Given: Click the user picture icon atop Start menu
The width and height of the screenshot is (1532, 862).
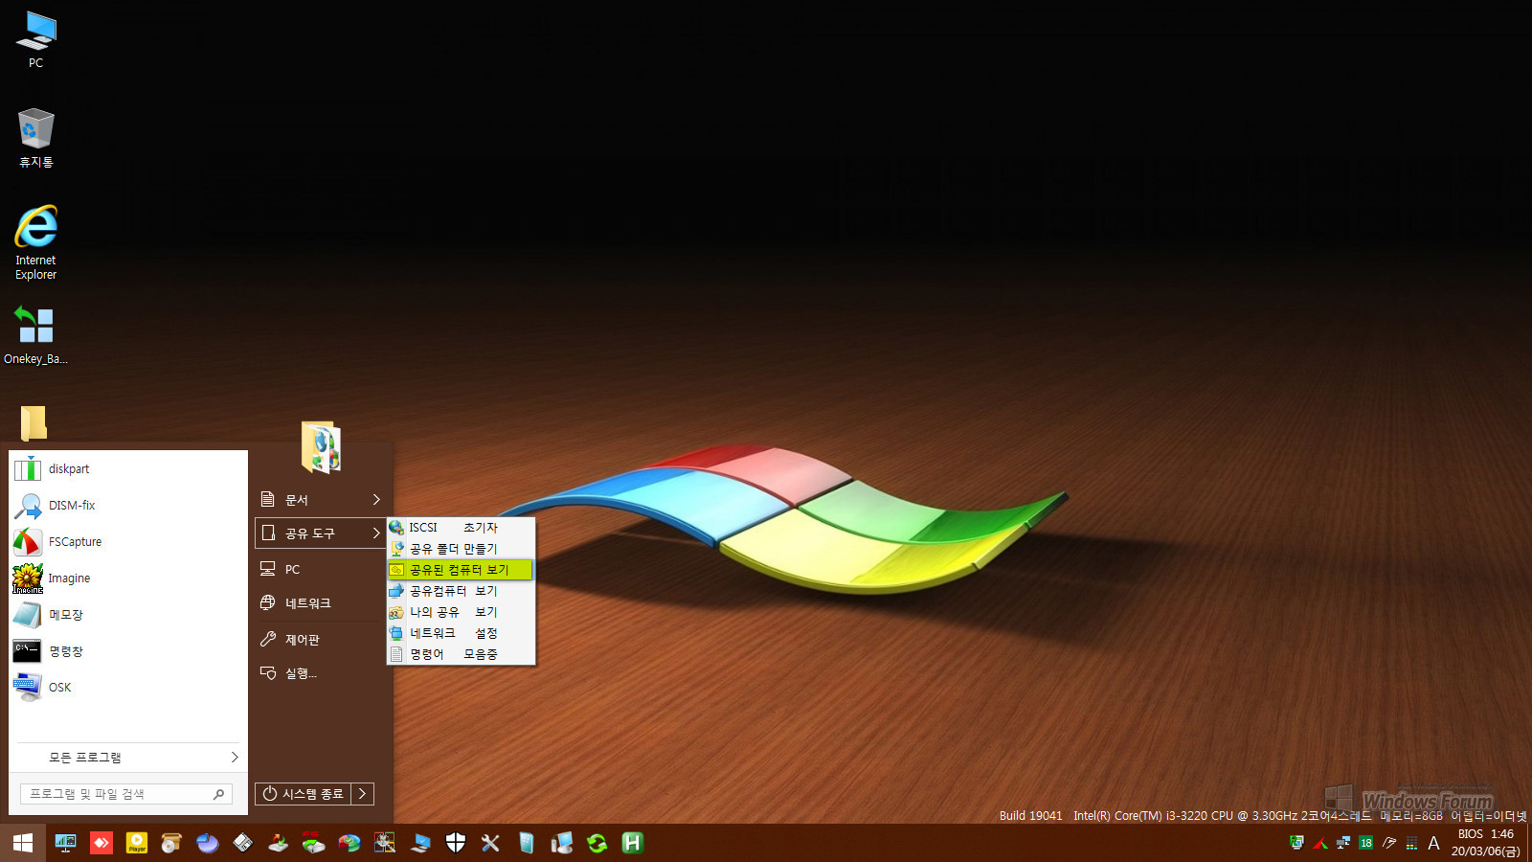Looking at the screenshot, I should pos(321,447).
